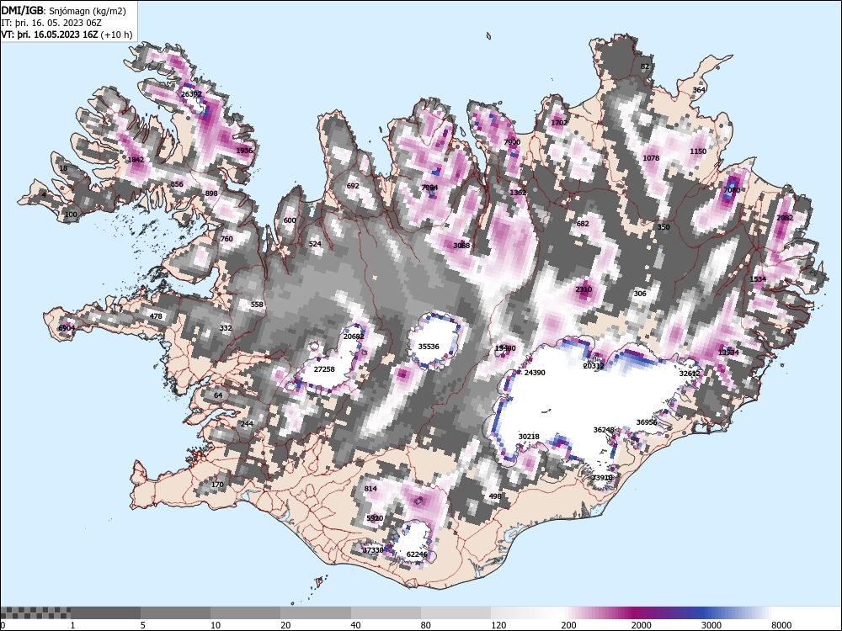Click the 350 map label
This screenshot has height=631, width=842.
[663, 227]
